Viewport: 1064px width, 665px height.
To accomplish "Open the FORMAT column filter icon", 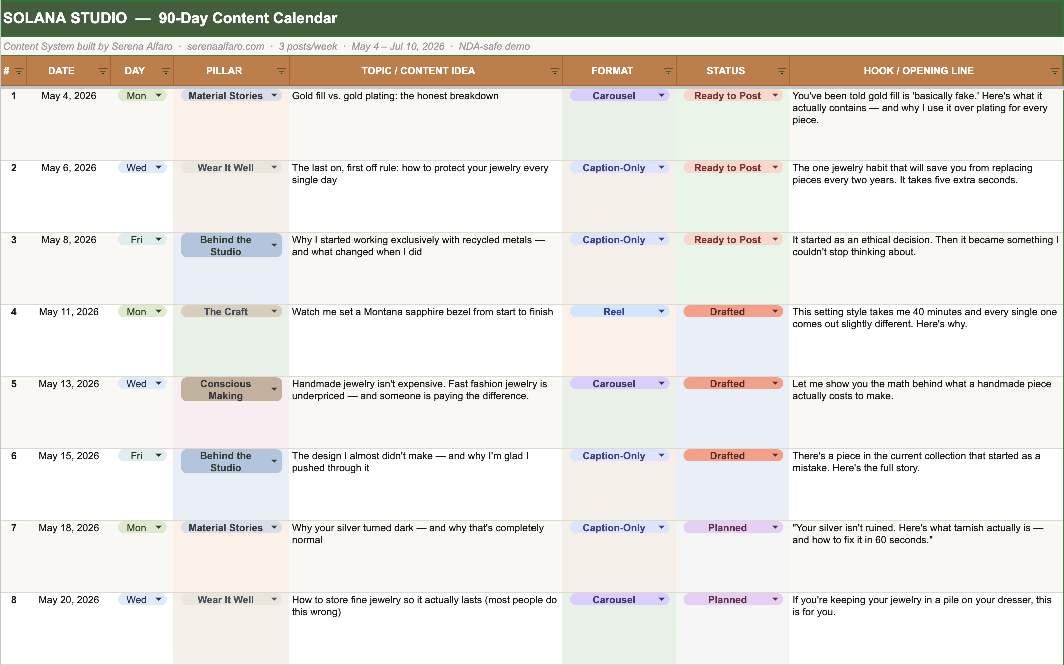I will coord(668,71).
